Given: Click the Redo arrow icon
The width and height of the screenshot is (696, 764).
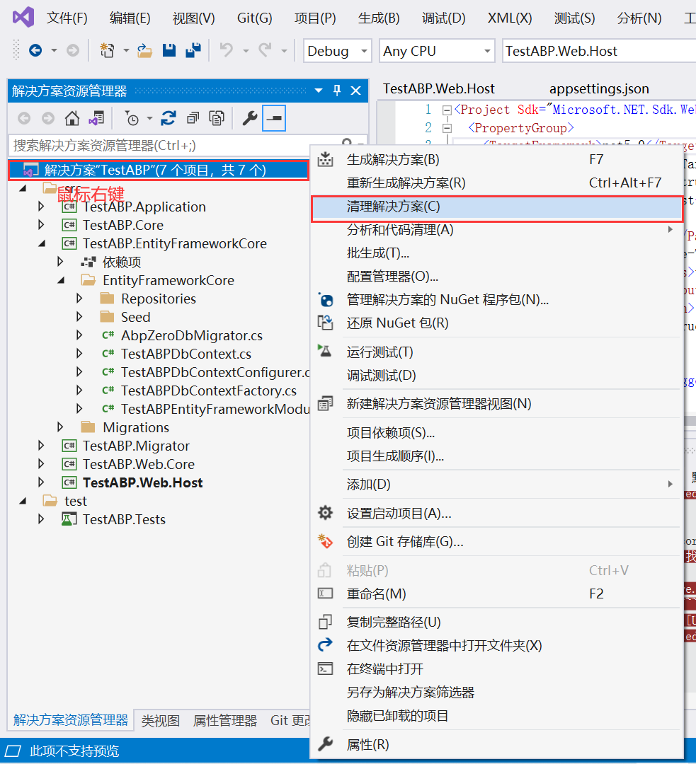Looking at the screenshot, I should click(x=265, y=51).
